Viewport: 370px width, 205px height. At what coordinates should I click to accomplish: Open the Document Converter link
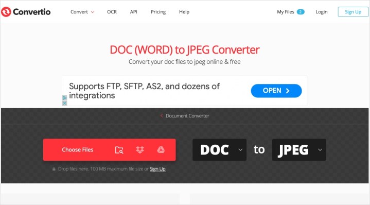(x=187, y=116)
